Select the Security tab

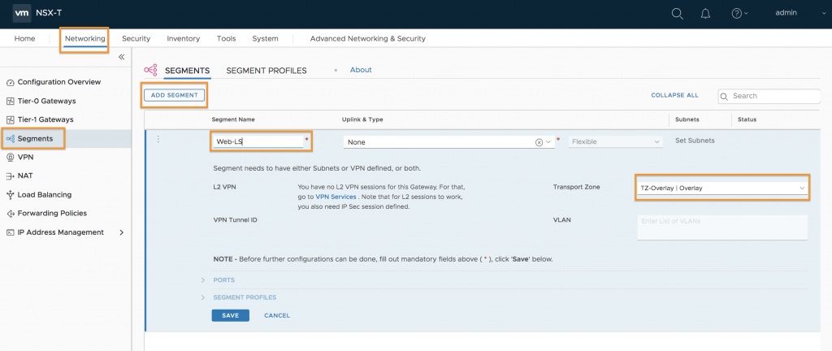tap(136, 39)
